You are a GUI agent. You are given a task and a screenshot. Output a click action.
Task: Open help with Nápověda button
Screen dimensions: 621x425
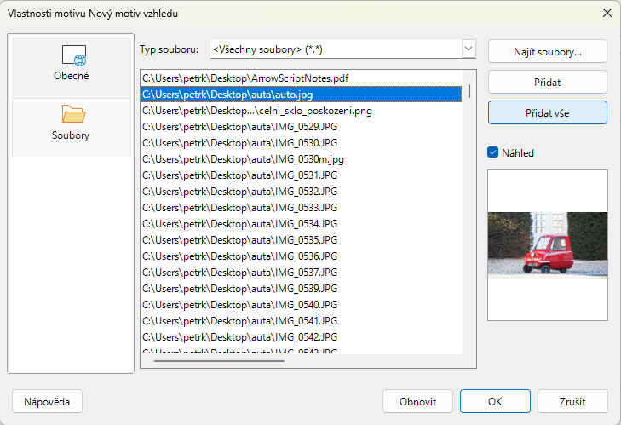pyautogui.click(x=47, y=402)
